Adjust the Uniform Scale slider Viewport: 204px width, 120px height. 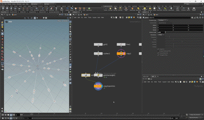(184, 32)
